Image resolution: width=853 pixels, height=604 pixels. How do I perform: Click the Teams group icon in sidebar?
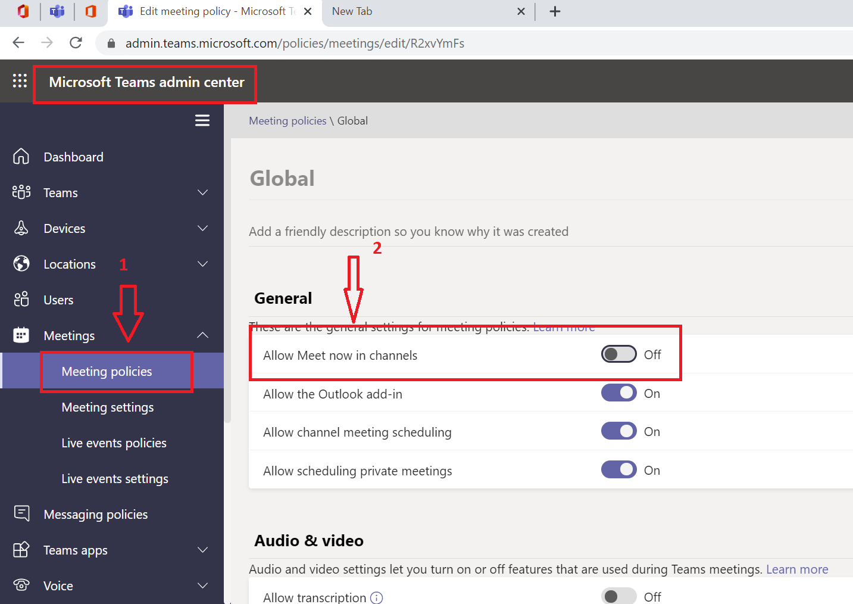pos(21,192)
